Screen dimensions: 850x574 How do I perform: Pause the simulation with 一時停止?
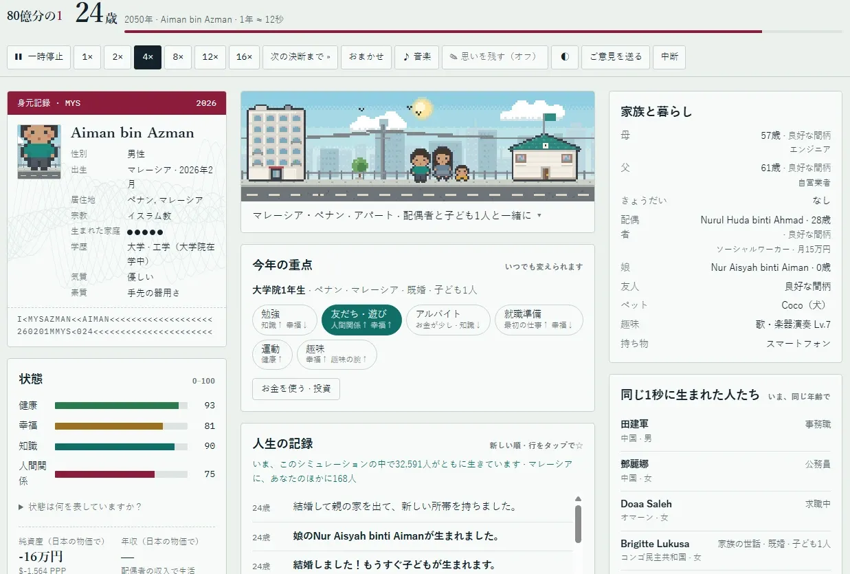38,57
